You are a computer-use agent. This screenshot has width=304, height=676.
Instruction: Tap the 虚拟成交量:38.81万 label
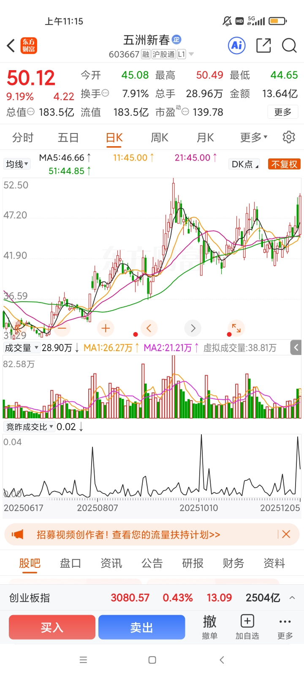pos(240,348)
